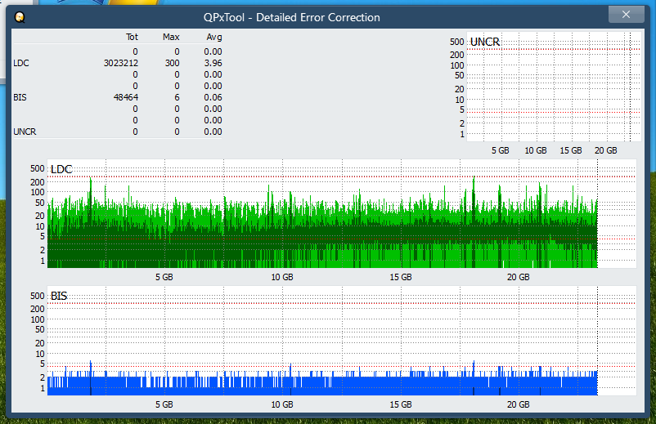Click the Max column header
The image size is (656, 424).
click(171, 37)
